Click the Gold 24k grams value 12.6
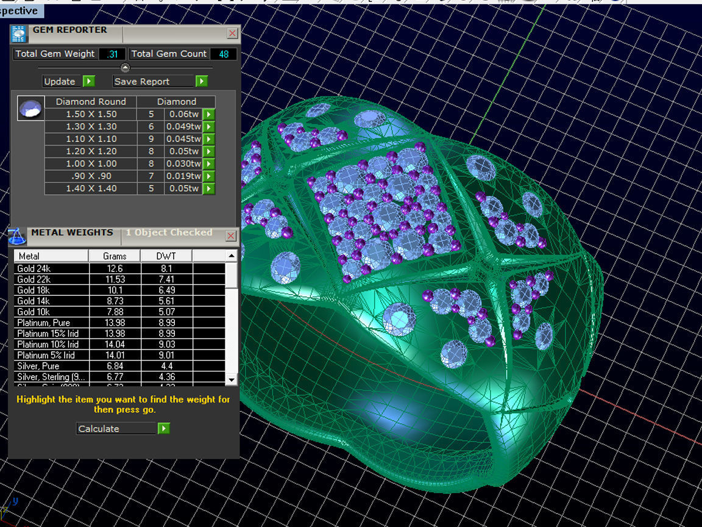Screen dimensions: 702x527 [115, 268]
